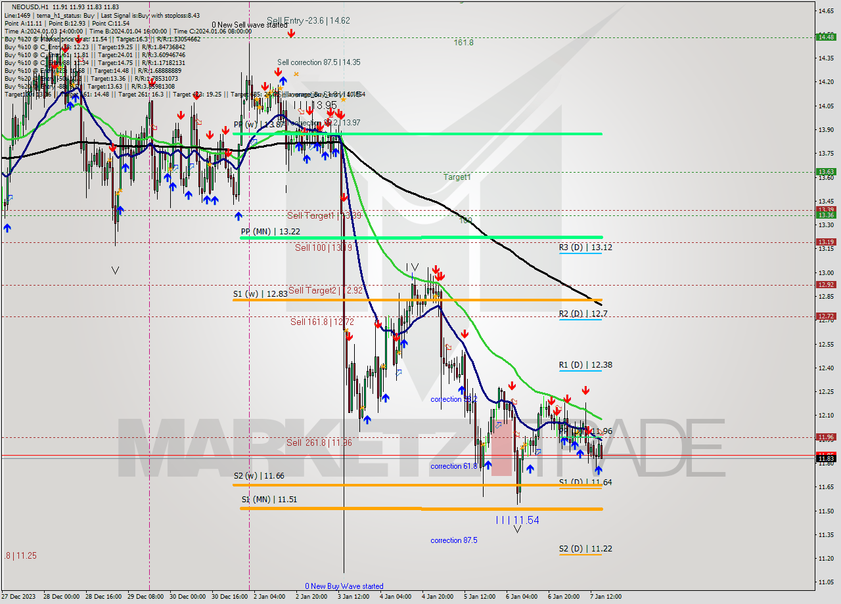Click the red 13.19 price tag on axis
The width and height of the screenshot is (841, 604).
825,242
